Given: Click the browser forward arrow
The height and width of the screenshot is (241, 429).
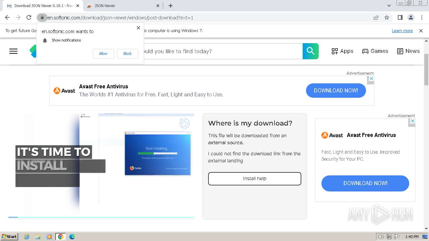Looking at the screenshot, I should pyautogui.click(x=18, y=17).
